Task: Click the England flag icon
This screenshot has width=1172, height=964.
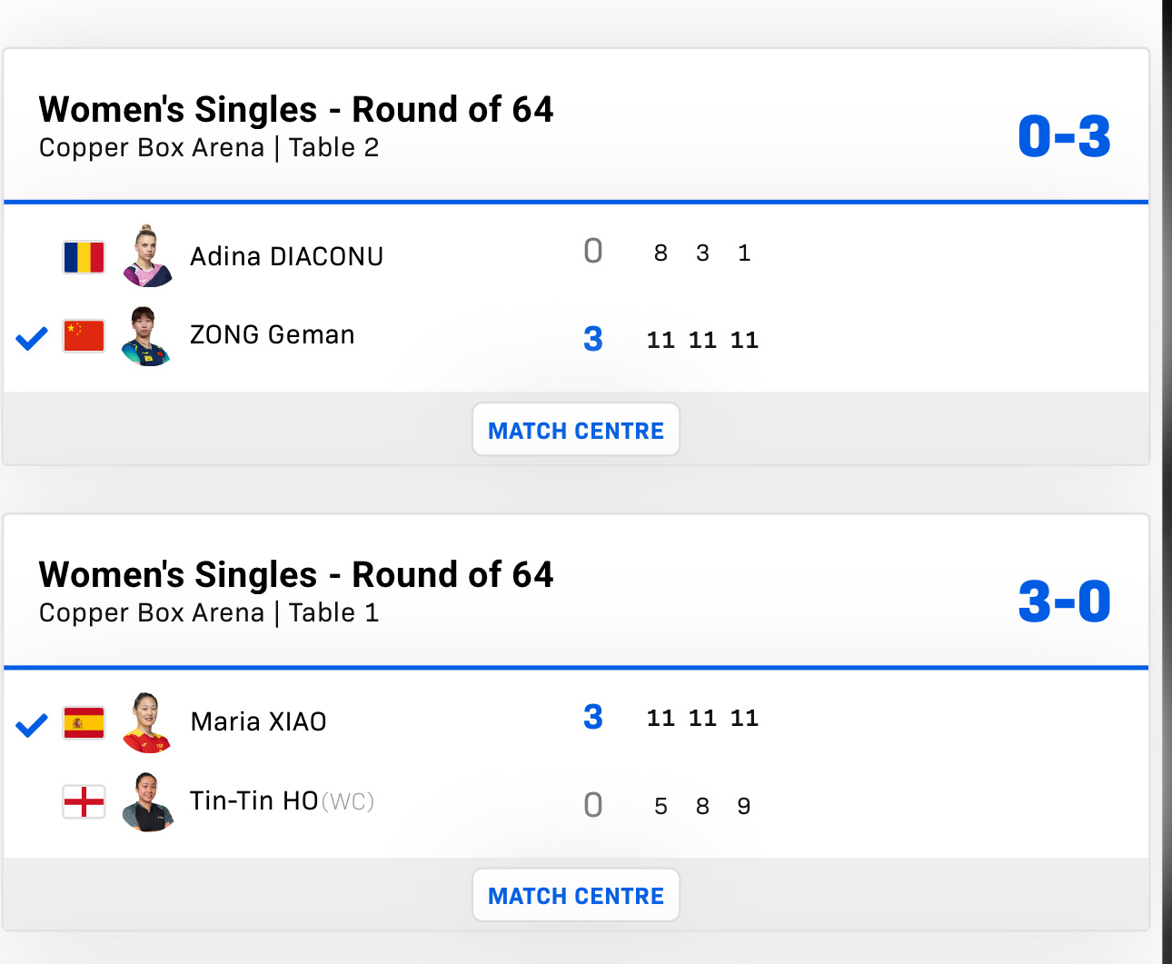Action: pos(84,801)
